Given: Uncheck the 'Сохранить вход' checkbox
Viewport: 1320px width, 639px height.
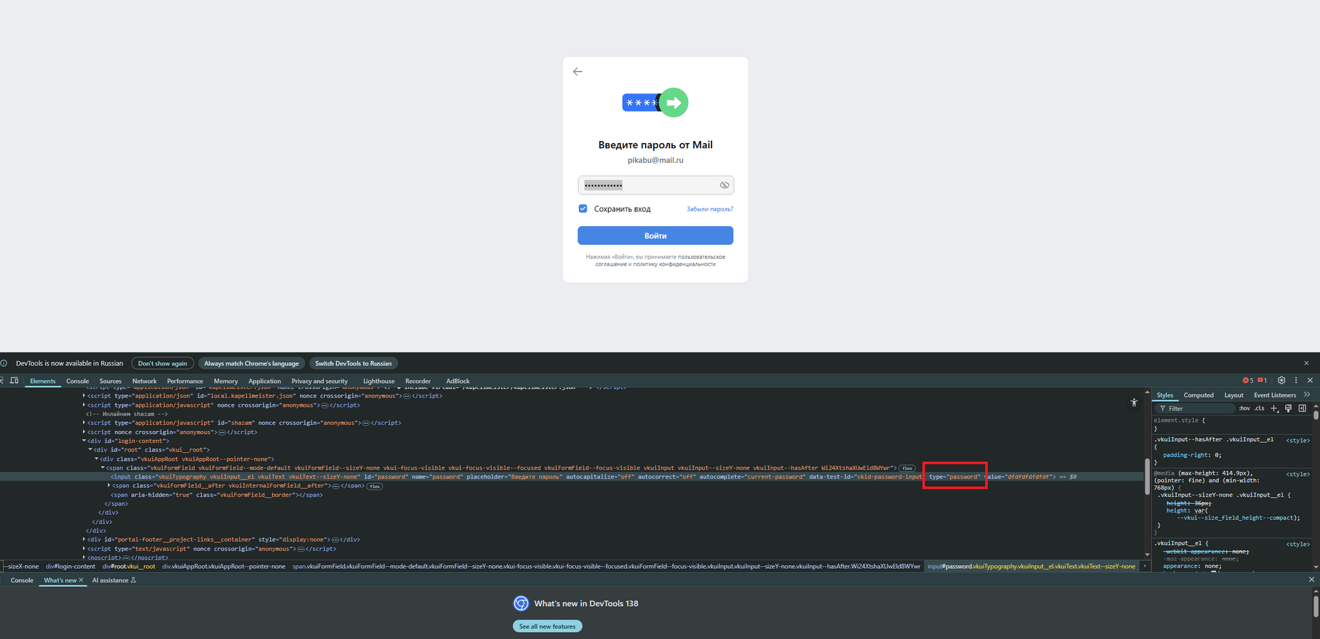Looking at the screenshot, I should [583, 209].
